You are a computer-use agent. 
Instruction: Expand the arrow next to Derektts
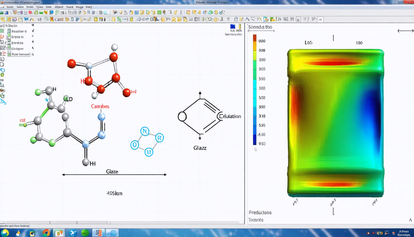(33, 42)
